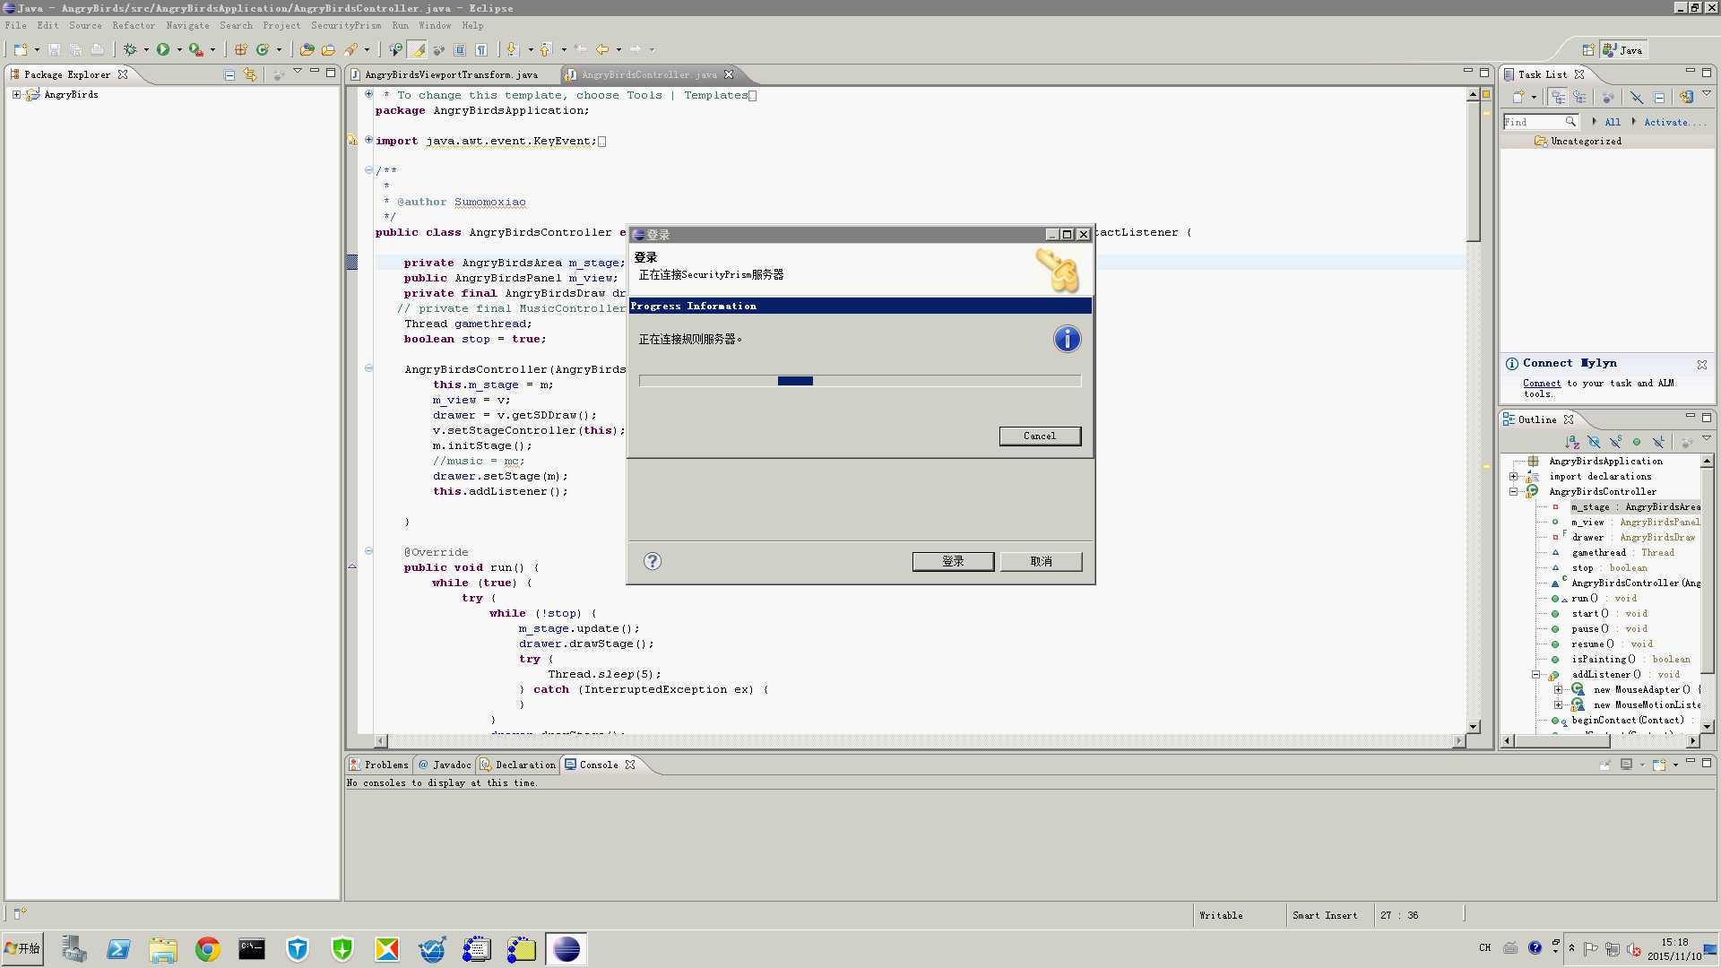Viewport: 1721px width, 968px height.
Task: Click Previous Annotation up-arrow icon
Action: (x=545, y=49)
